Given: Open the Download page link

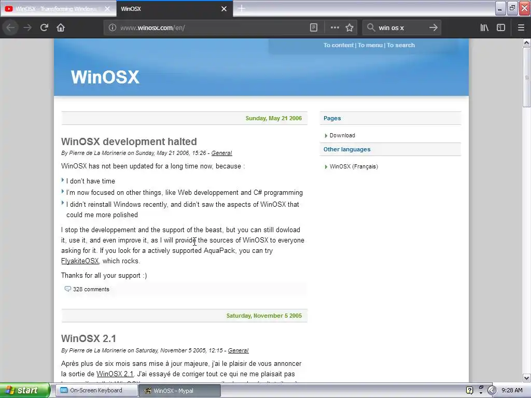Looking at the screenshot, I should point(342,135).
